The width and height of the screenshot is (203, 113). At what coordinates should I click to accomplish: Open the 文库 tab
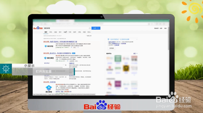[70, 32]
